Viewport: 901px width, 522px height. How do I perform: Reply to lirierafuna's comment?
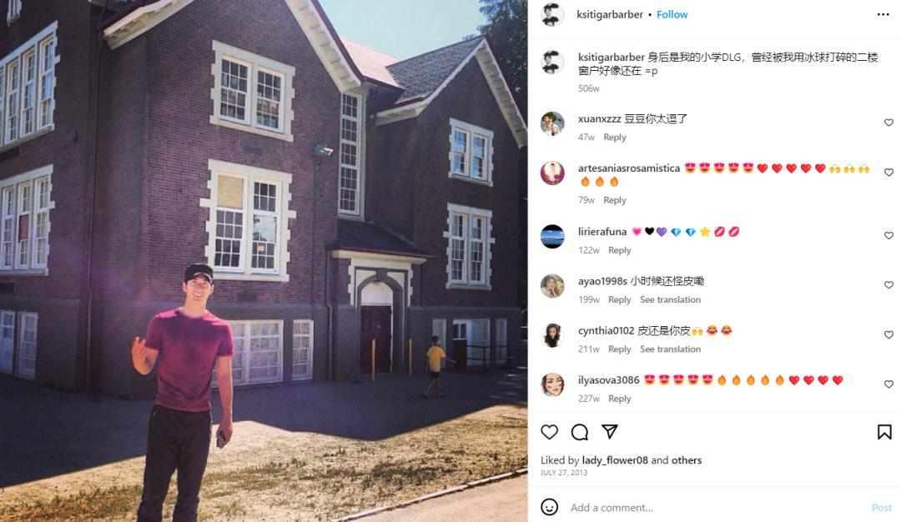619,250
